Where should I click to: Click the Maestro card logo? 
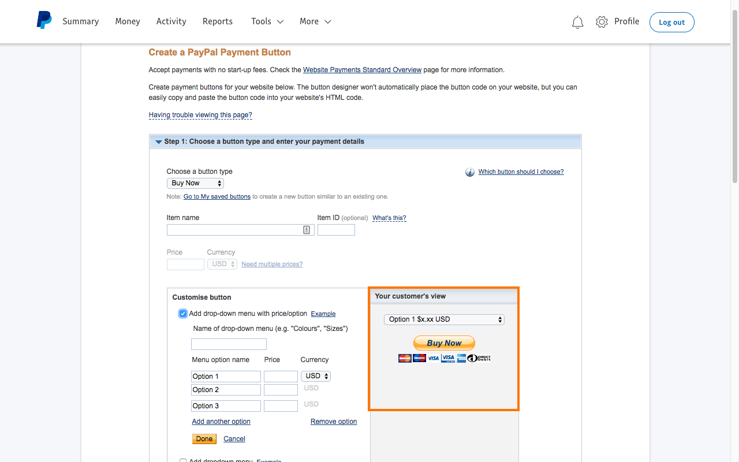[x=420, y=358]
